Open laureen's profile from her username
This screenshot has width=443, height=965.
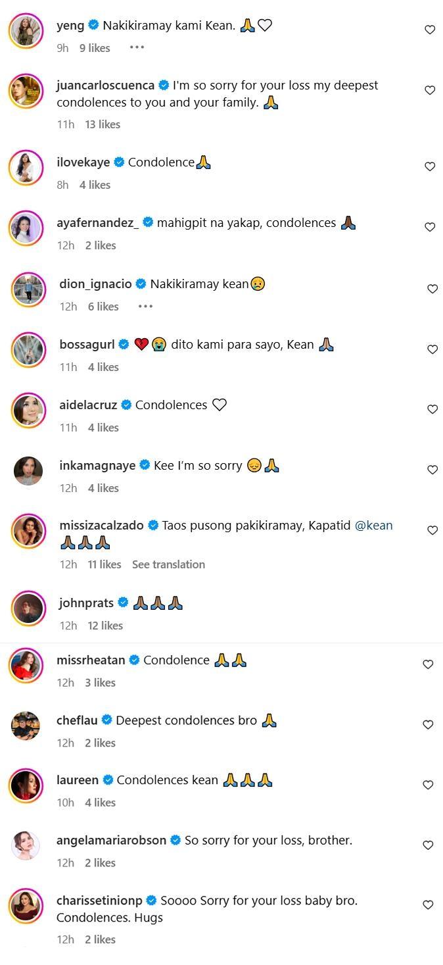pos(78,780)
